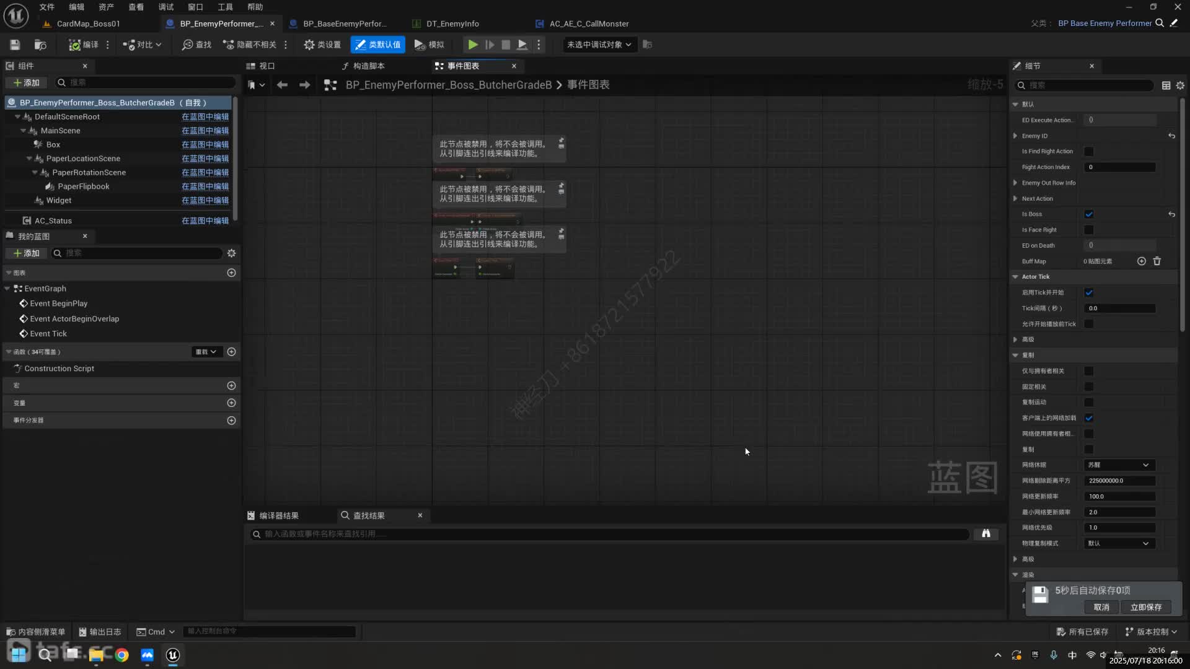This screenshot has width=1190, height=669.
Task: Open details panel settings gear
Action: coord(1180,85)
